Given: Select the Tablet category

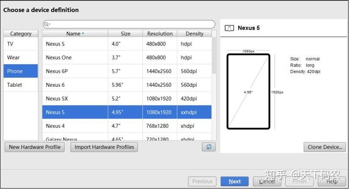Looking at the screenshot, I should coord(21,85).
